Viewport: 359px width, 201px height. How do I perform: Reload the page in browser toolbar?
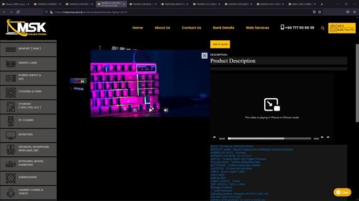point(18,12)
